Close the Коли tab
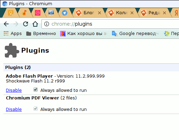Image resolution: width=179 pixels, height=140 pixels. click(132, 13)
